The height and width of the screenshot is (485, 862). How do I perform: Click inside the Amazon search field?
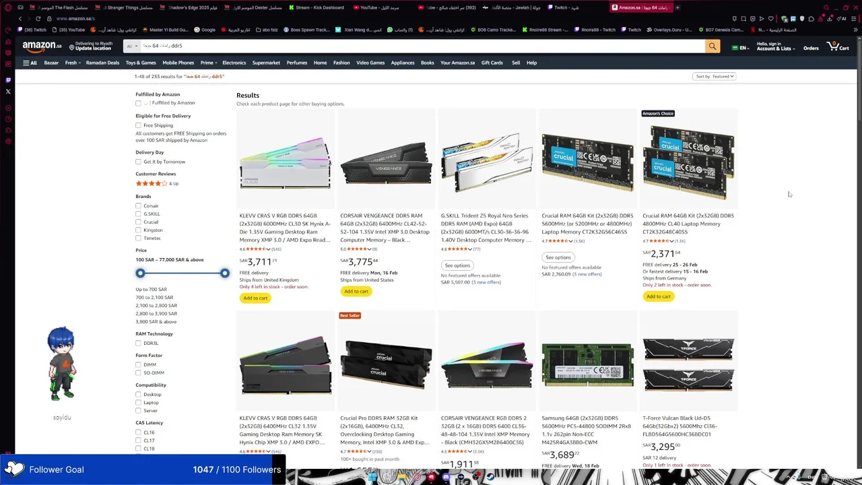point(422,46)
